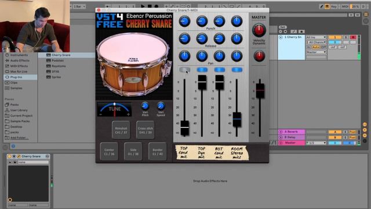Open the All Ins input dropdown
This screenshot has height=209, width=371.
point(316,37)
